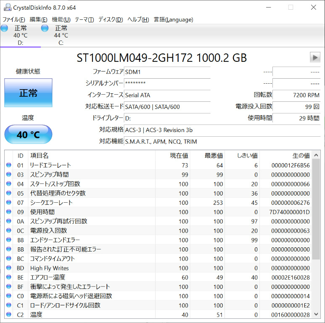Click the status dot for 電源断による磁気ヘッド退避回数 row
Screen dimensions: 325x323
pos(9,296)
